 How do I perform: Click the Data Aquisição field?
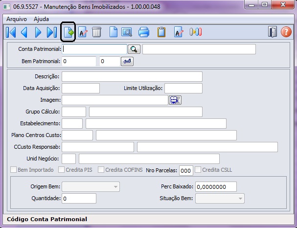point(81,88)
